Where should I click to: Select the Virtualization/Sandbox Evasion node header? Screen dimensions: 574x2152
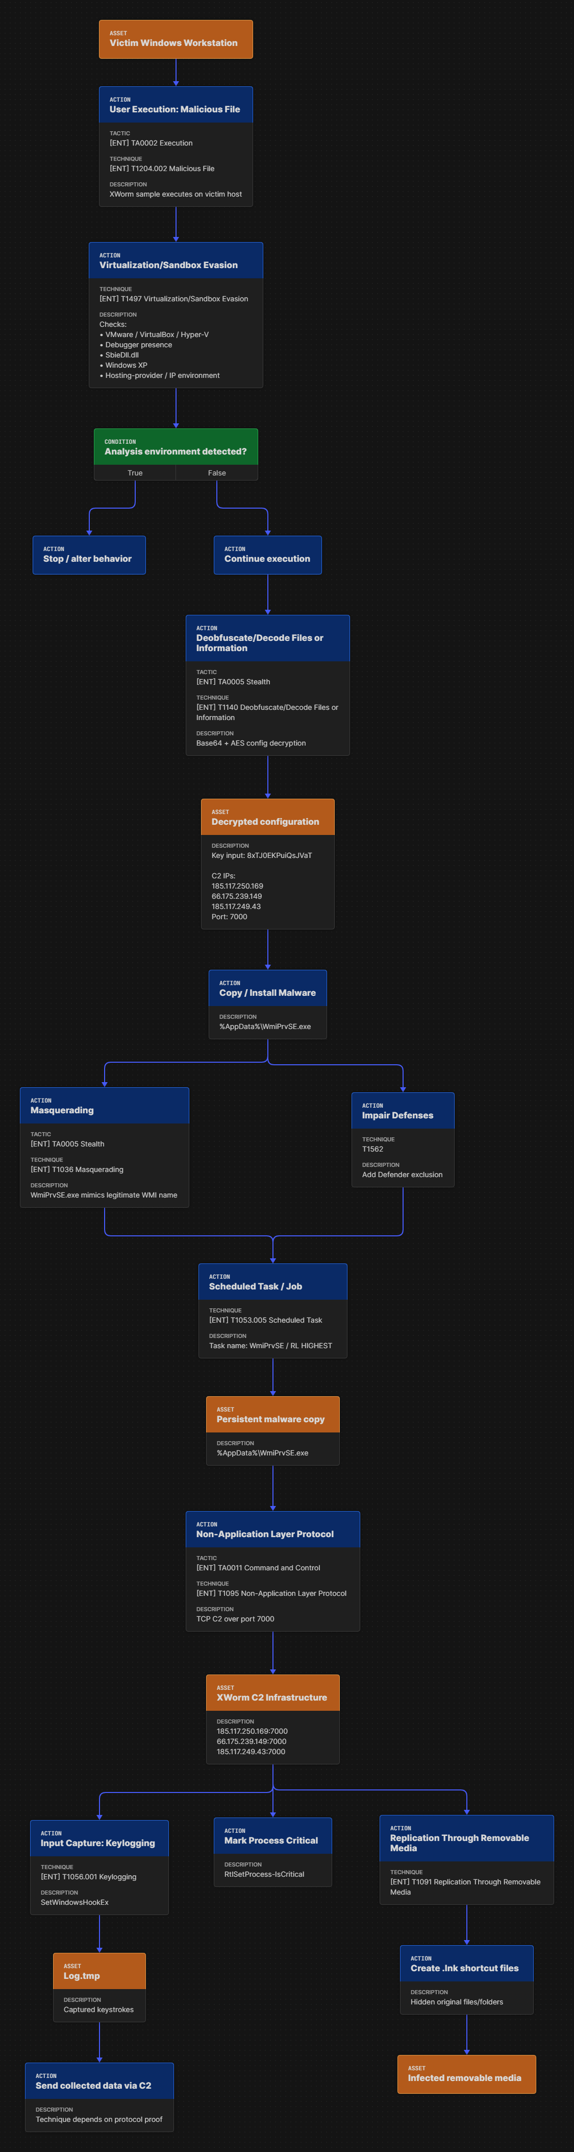(175, 260)
